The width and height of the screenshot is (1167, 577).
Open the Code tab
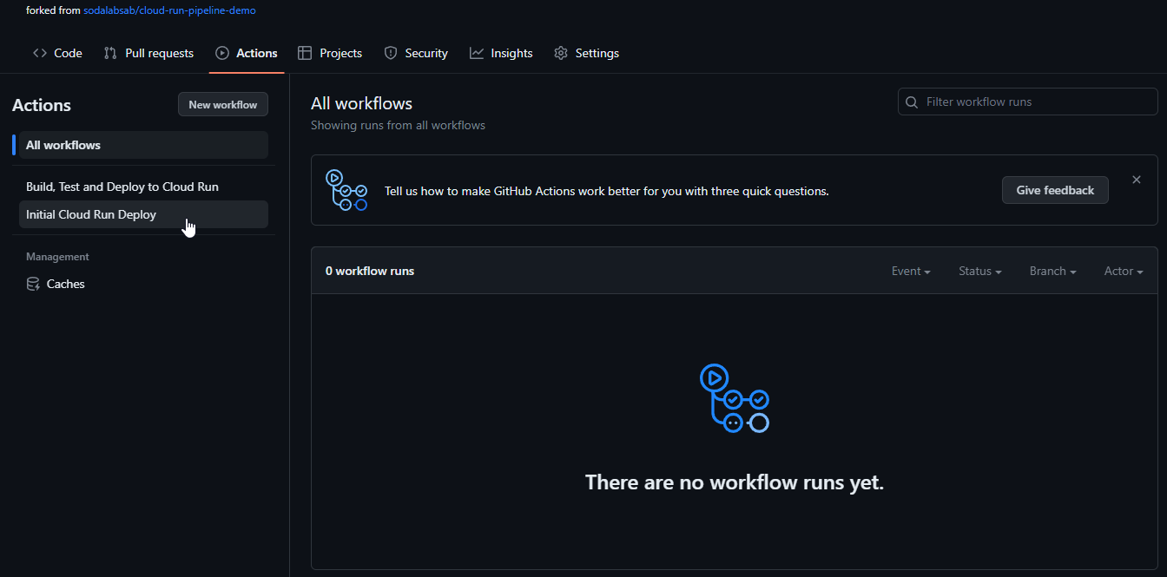57,53
